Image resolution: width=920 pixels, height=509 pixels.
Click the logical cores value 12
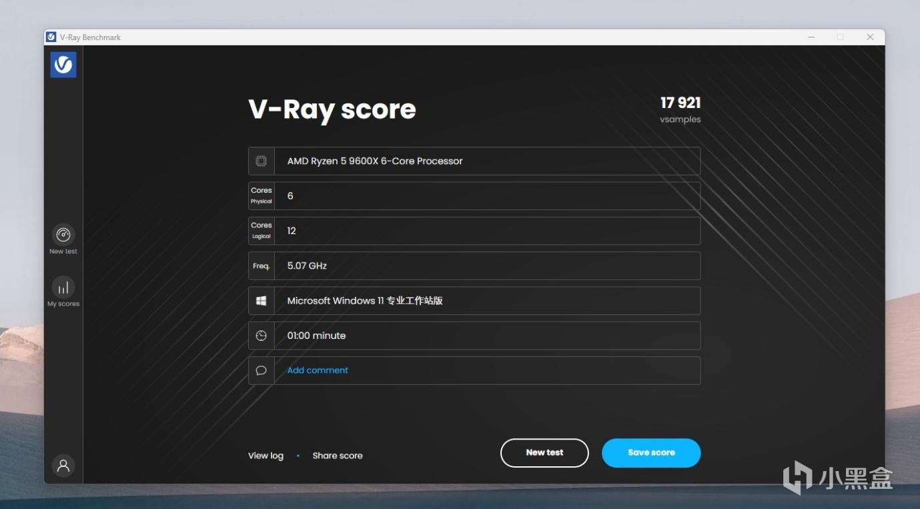tap(292, 231)
